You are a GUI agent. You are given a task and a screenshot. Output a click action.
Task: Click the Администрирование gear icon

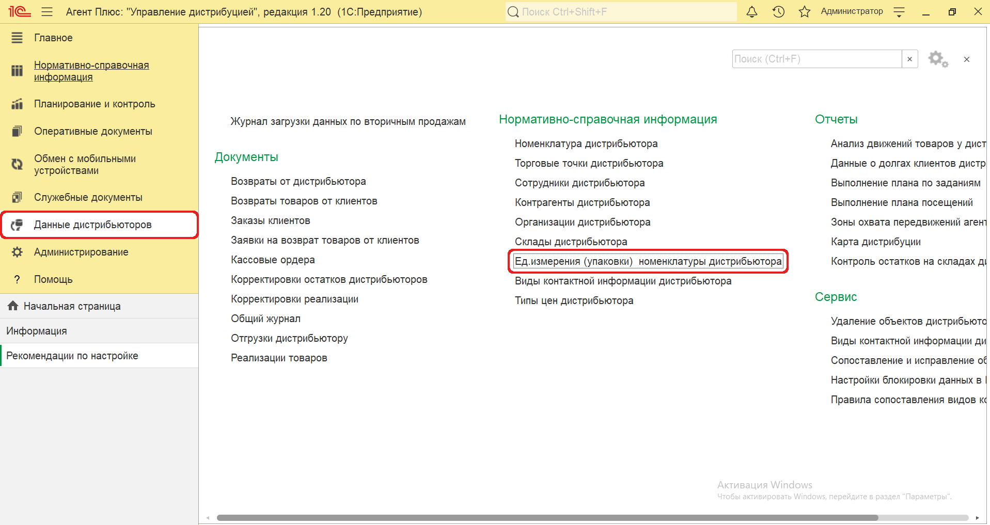[17, 252]
